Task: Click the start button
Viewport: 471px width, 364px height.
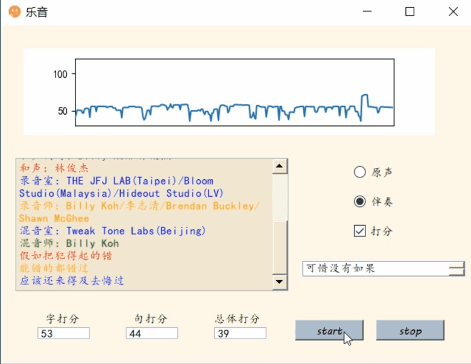Action: point(329,330)
